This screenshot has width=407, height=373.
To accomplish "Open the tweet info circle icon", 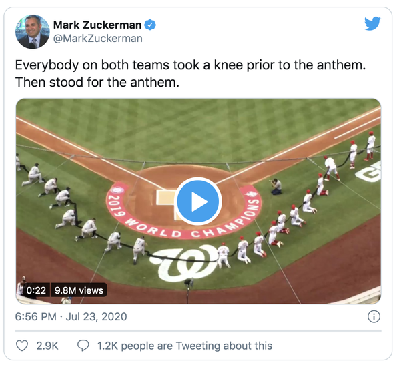I will pyautogui.click(x=374, y=316).
